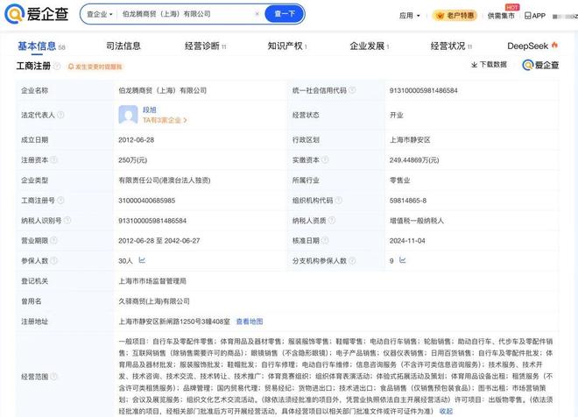
Task: Click the help icon beside 工商注册
Action: (57, 66)
